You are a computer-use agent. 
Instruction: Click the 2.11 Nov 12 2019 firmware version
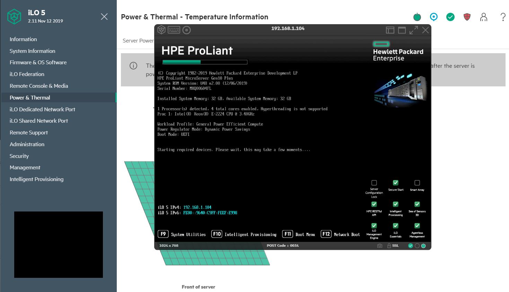pos(45,21)
